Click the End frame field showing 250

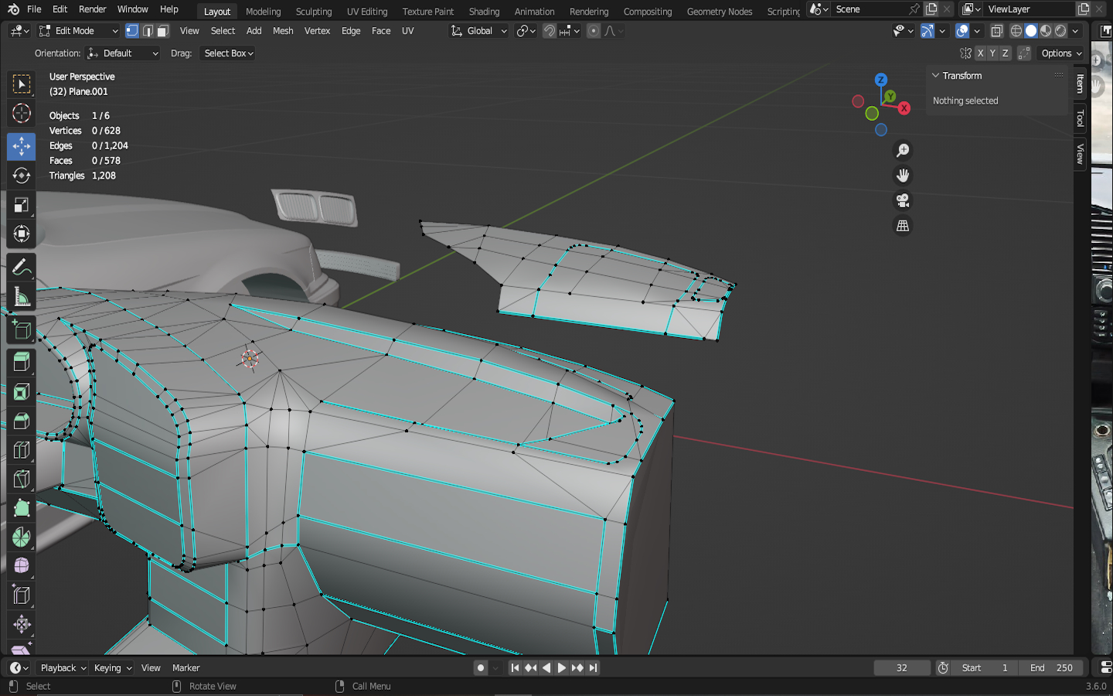click(1051, 668)
